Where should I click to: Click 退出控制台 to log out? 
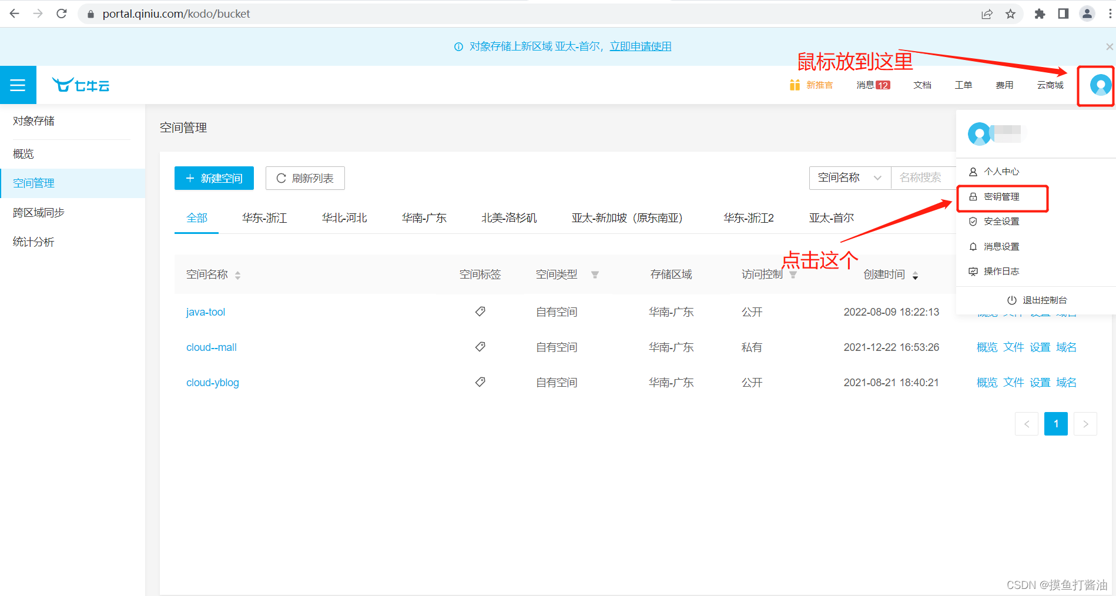tap(1037, 300)
